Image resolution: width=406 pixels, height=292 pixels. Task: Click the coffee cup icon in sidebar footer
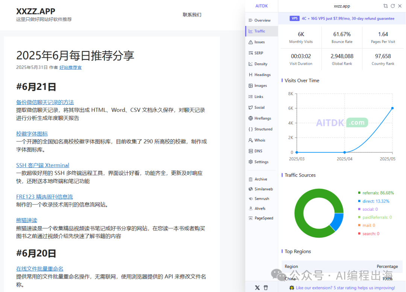266,287
